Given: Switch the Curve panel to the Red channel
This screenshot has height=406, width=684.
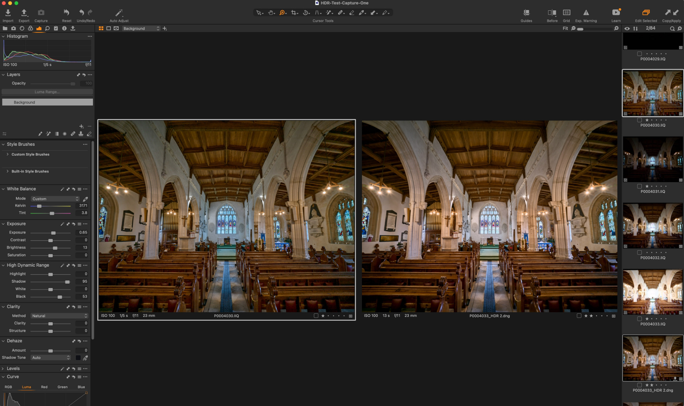Looking at the screenshot, I should (x=44, y=387).
